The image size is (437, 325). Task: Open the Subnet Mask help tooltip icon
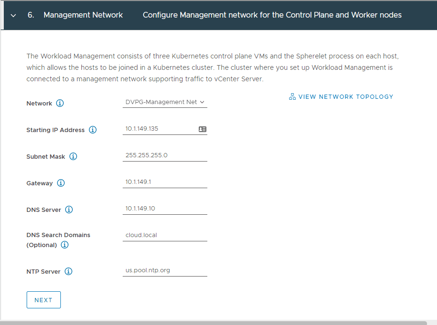tap(72, 156)
